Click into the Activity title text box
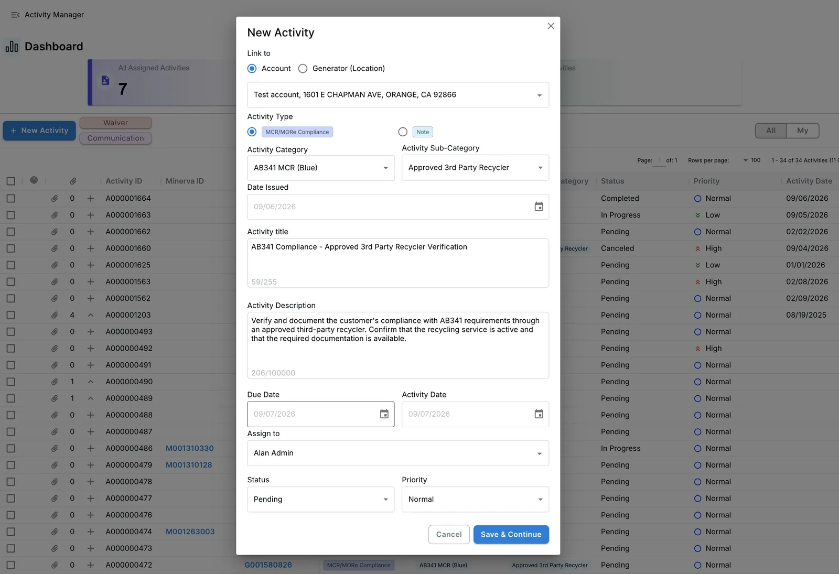 [x=398, y=263]
